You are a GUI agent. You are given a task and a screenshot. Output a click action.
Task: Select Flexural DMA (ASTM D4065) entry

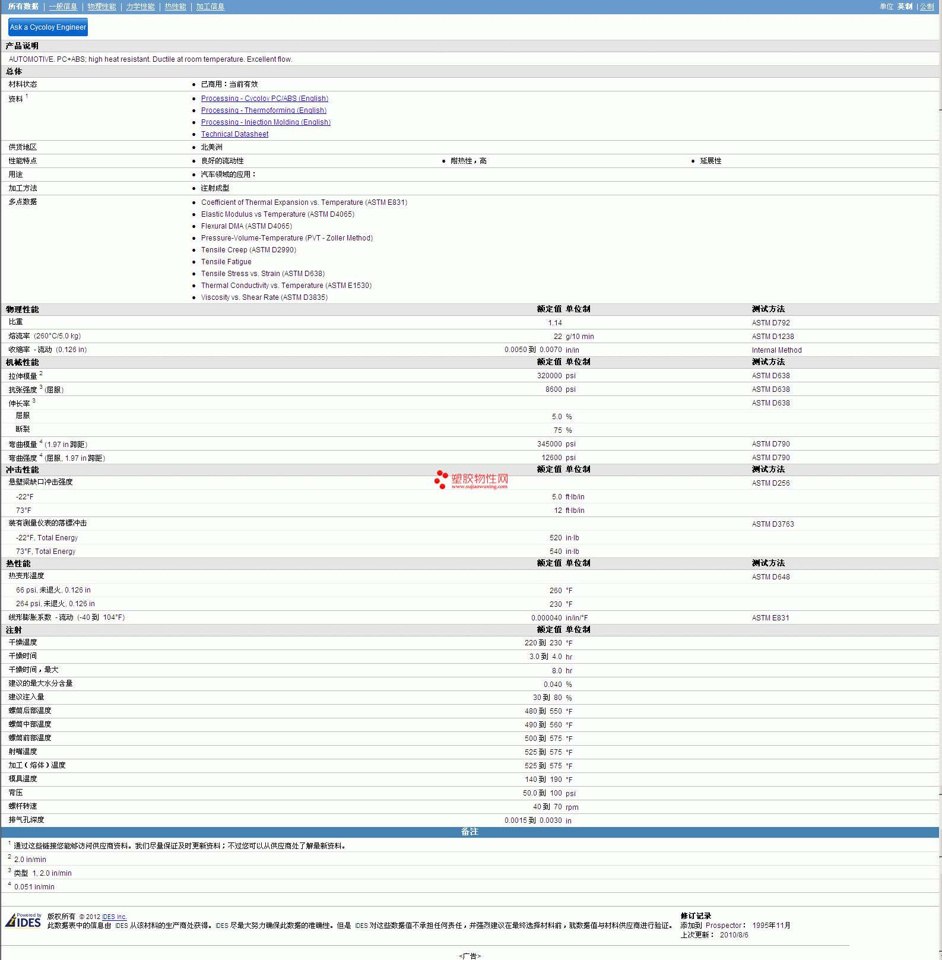246,226
